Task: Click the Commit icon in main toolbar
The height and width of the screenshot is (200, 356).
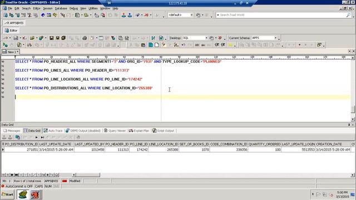Action: (x=123, y=15)
